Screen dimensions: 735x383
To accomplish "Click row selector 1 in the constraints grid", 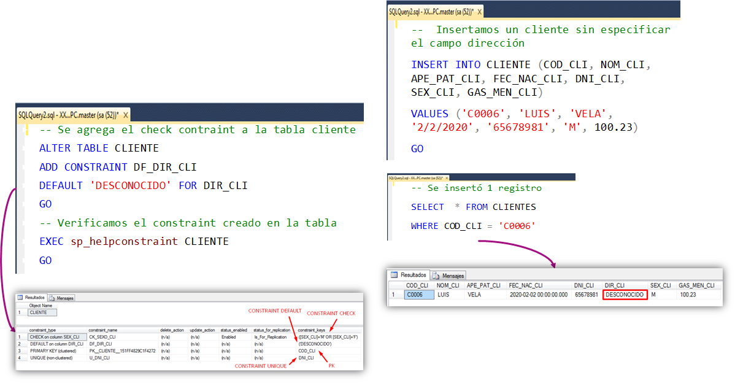I will pos(20,338).
